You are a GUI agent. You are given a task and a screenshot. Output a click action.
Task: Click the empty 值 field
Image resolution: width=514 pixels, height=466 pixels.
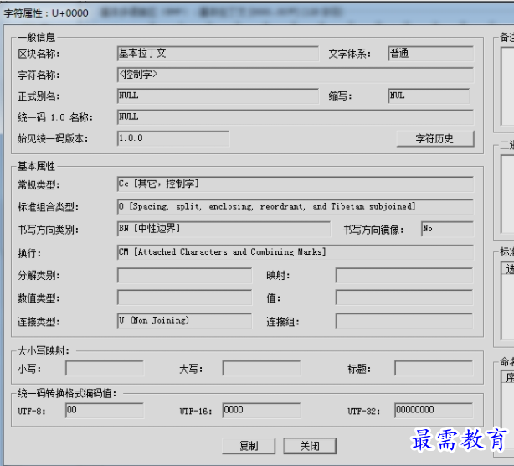tap(404, 298)
